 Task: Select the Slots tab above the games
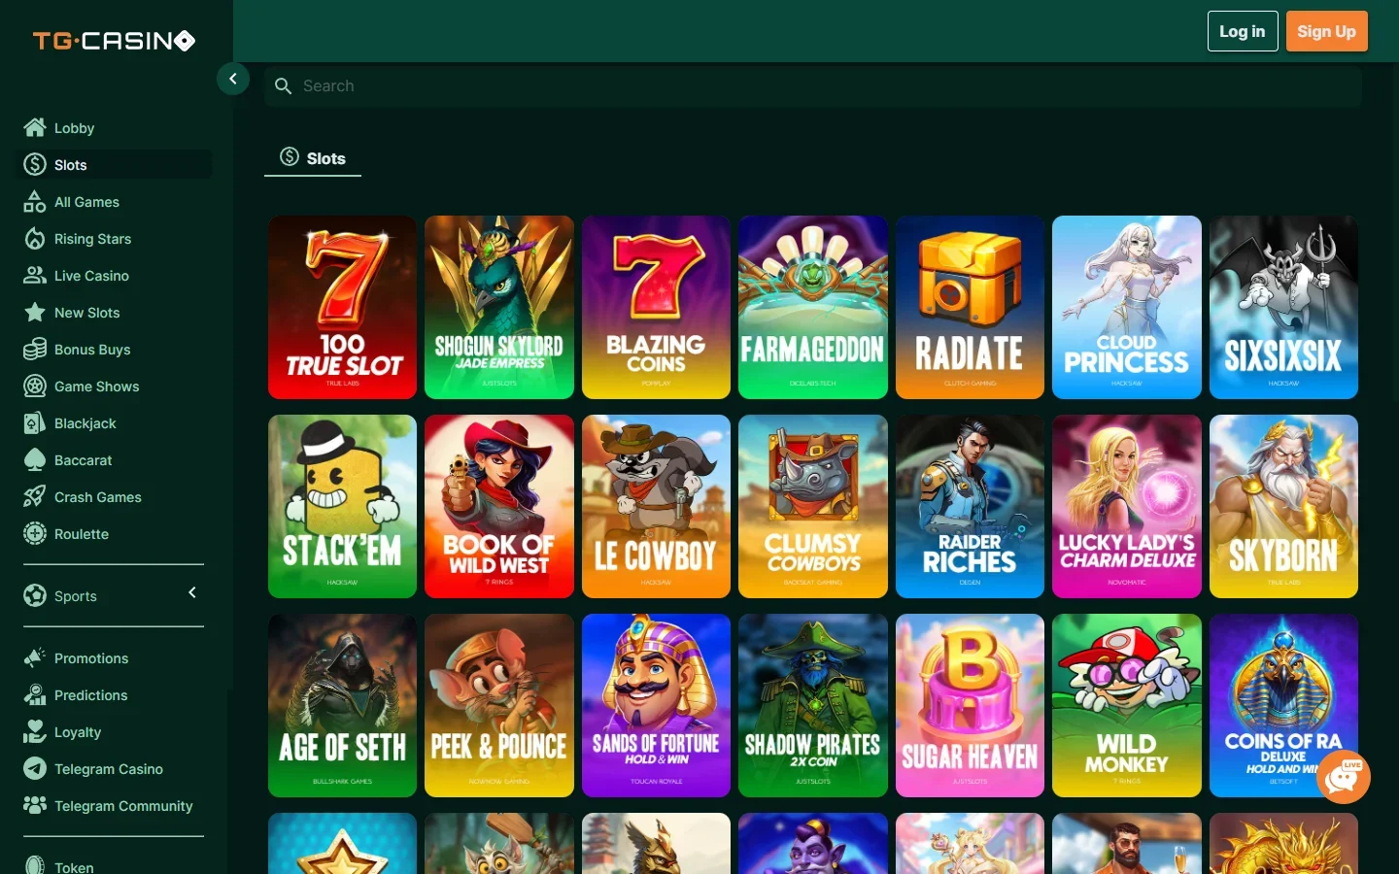313,157
